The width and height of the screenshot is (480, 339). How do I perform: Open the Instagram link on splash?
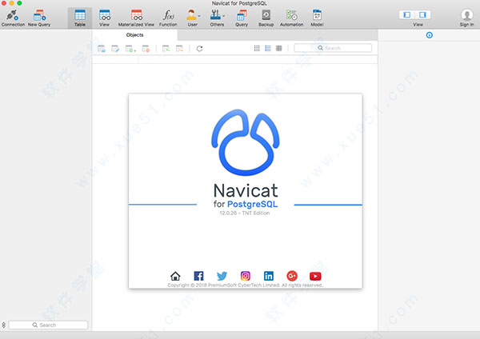point(246,276)
